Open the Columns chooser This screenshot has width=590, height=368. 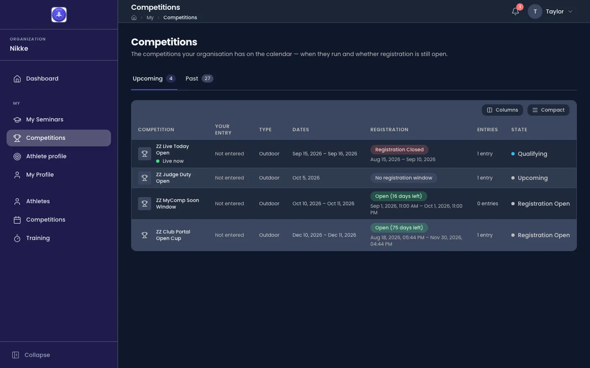(502, 110)
